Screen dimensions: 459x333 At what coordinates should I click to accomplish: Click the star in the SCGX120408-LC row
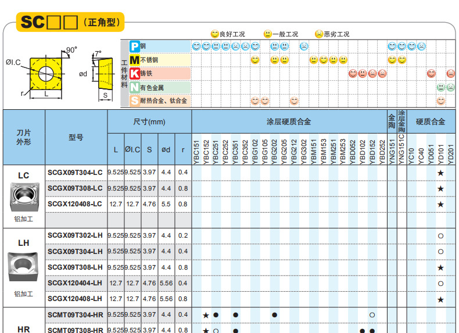[440, 205]
